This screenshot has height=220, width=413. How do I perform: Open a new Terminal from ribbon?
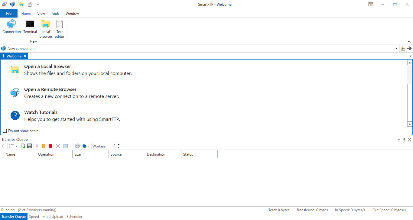pos(30,27)
